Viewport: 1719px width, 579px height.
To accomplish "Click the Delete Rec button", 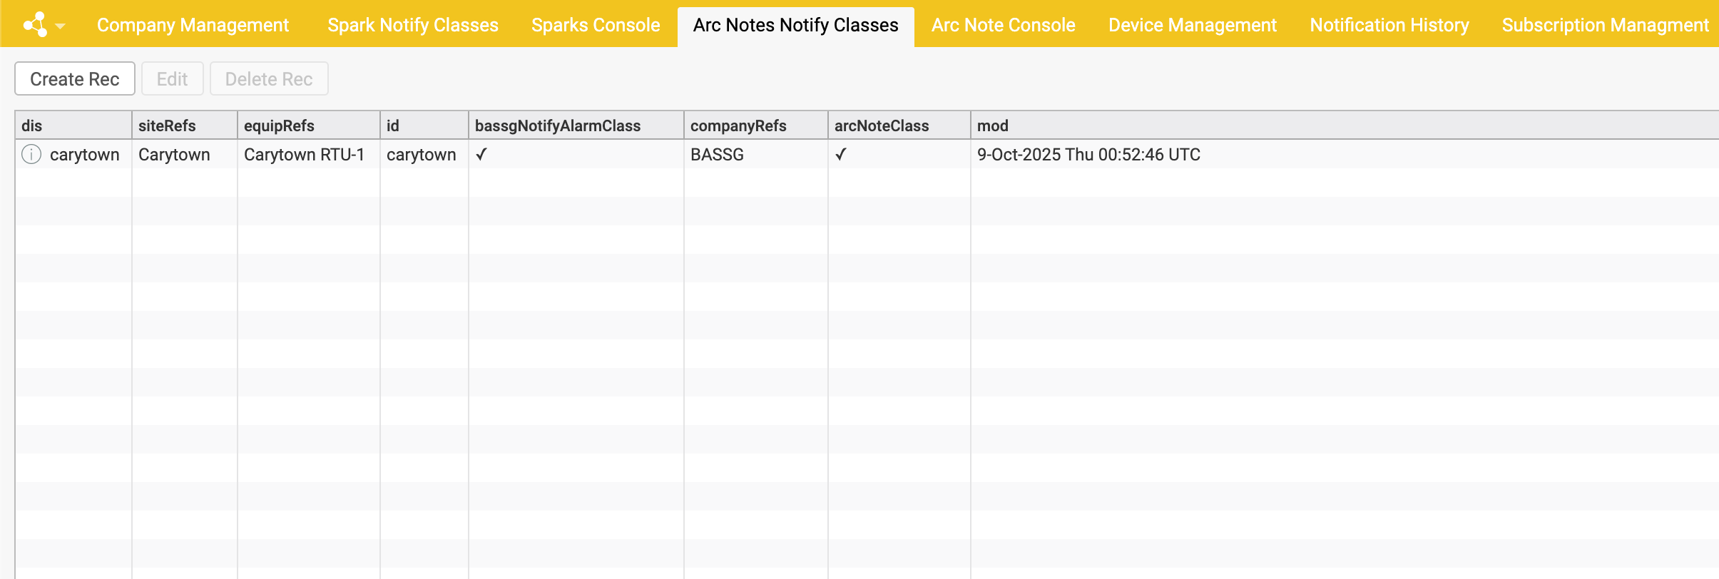I will pyautogui.click(x=269, y=78).
